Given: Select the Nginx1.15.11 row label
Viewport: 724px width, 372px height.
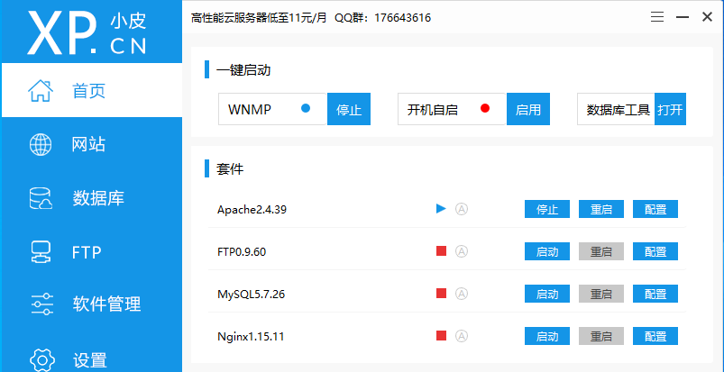Looking at the screenshot, I should [x=251, y=337].
